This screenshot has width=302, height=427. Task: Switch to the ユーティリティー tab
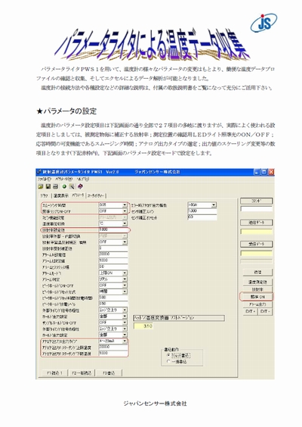pos(96,195)
